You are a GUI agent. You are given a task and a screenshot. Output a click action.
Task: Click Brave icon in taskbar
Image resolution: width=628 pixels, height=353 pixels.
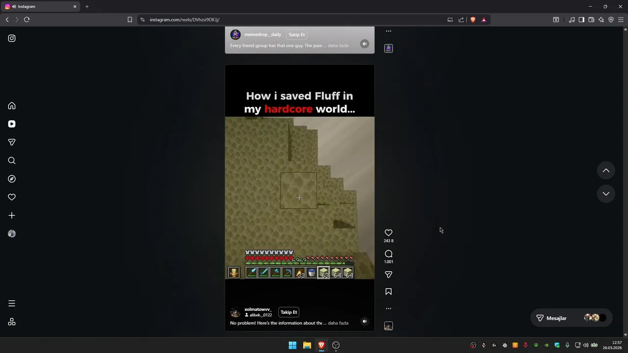pos(321,345)
